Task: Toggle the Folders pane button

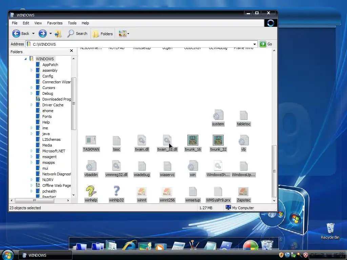Action: click(103, 34)
